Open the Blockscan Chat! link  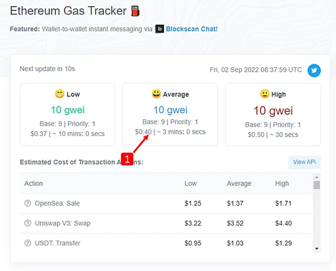192,29
